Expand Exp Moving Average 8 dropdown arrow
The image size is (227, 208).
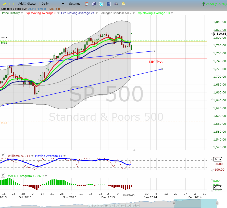(x=58, y=13)
